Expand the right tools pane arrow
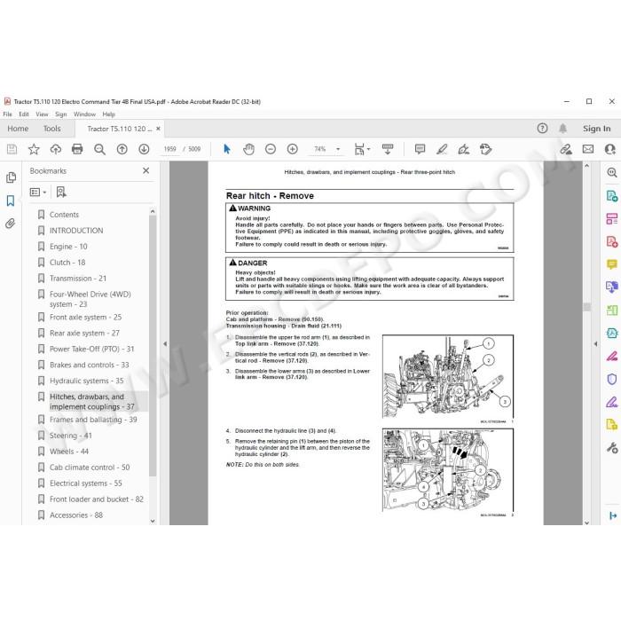The width and height of the screenshot is (621, 621). (x=595, y=344)
